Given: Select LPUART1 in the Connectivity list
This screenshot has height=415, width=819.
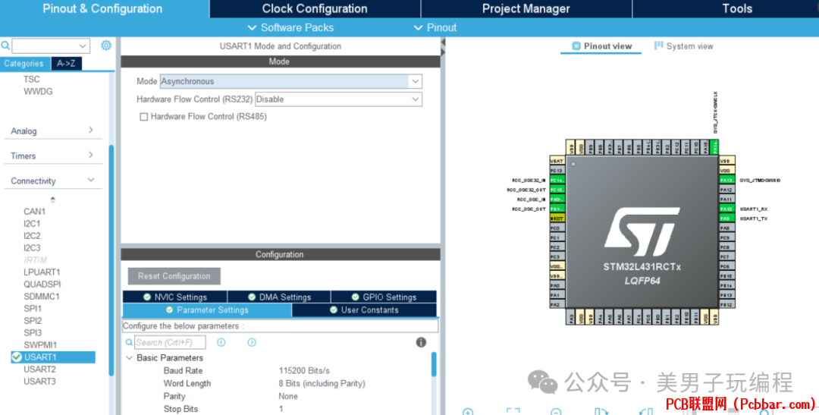Looking at the screenshot, I should [x=42, y=272].
